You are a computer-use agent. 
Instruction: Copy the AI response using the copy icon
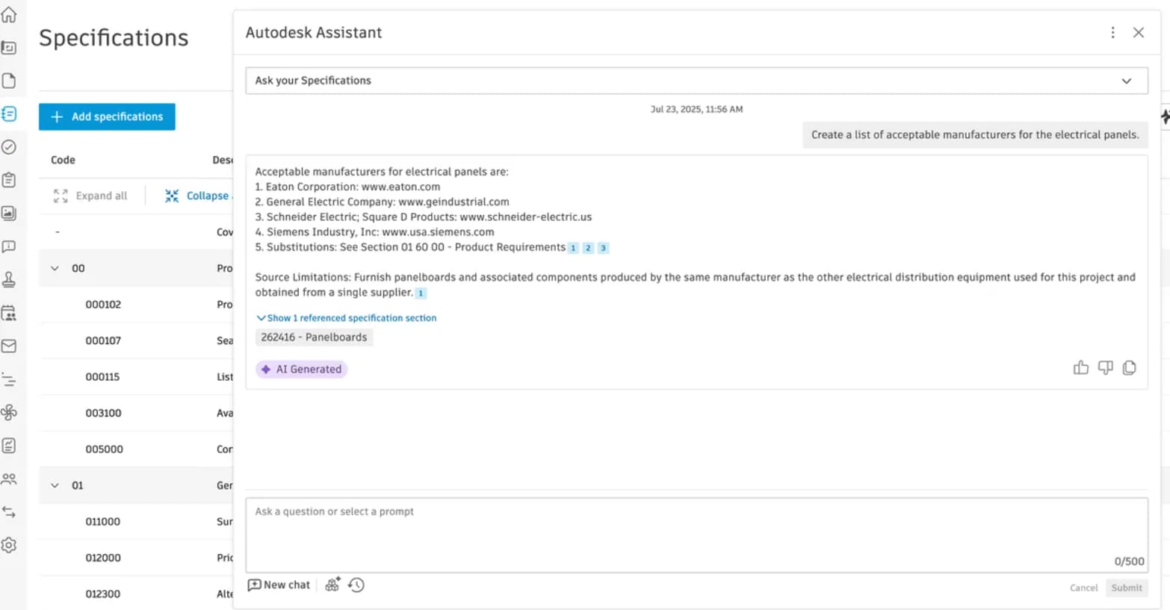point(1129,367)
